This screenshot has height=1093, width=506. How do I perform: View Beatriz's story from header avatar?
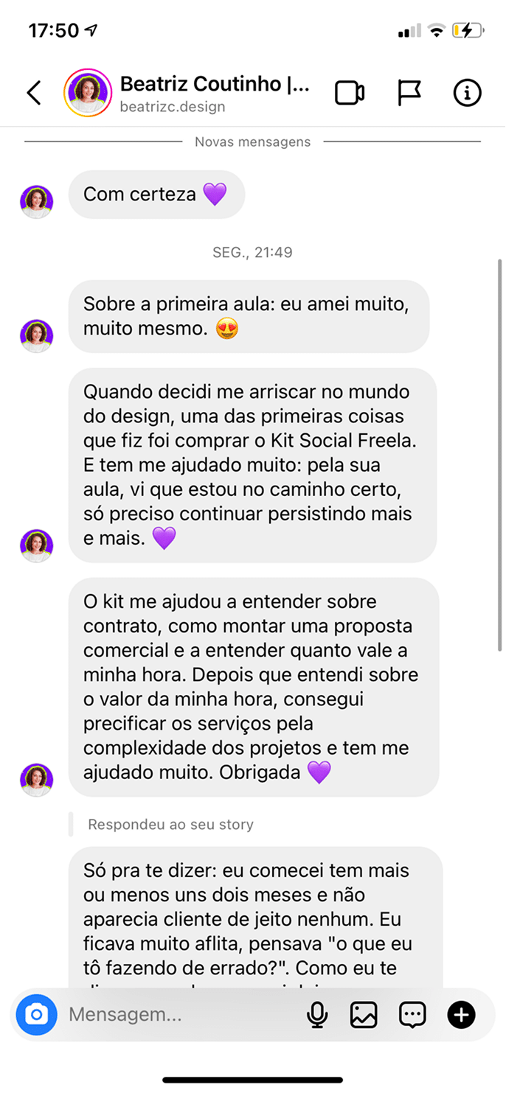88,93
